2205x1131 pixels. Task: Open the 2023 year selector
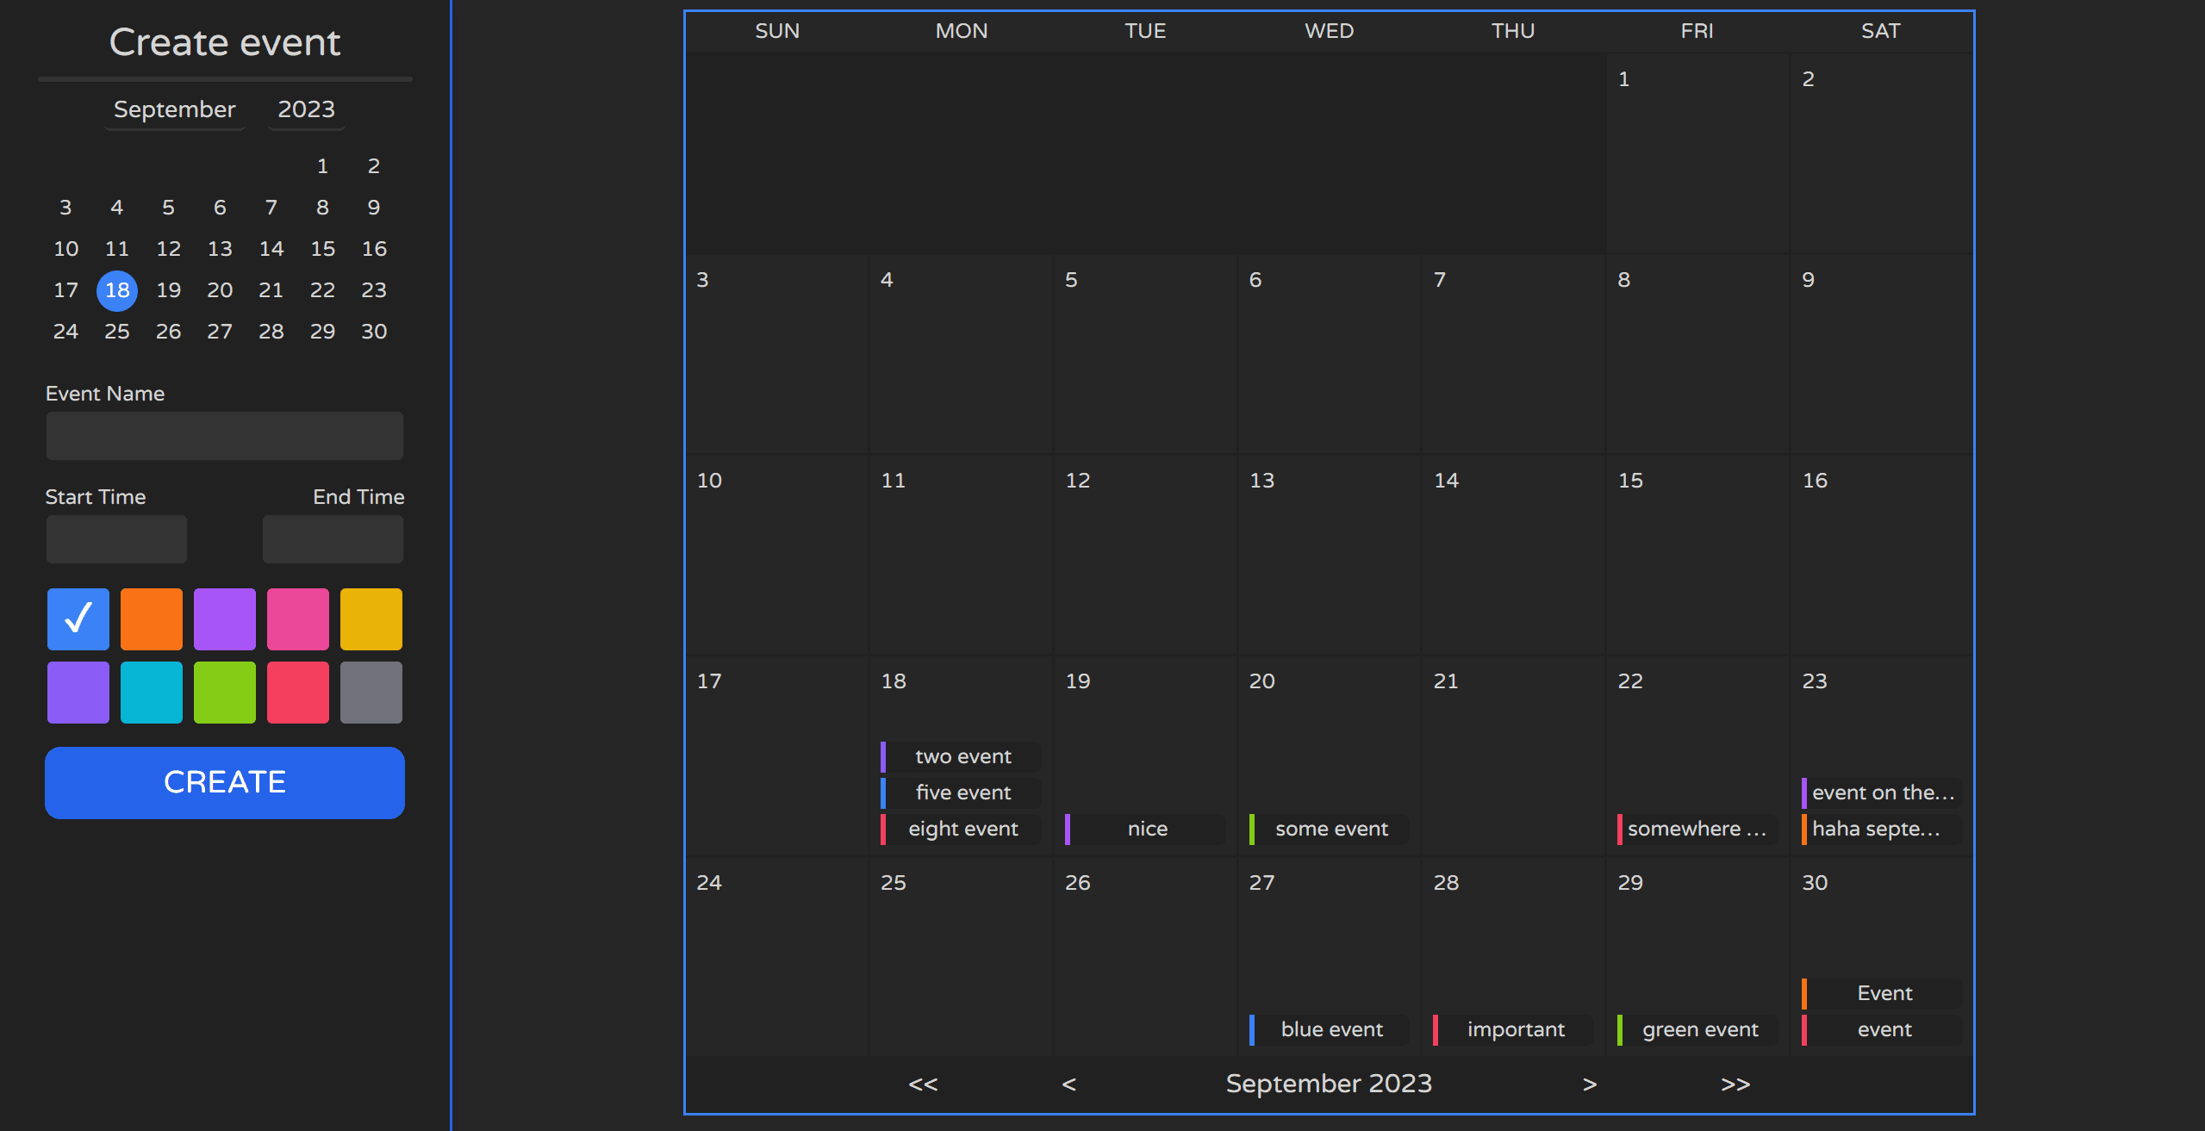pos(305,109)
